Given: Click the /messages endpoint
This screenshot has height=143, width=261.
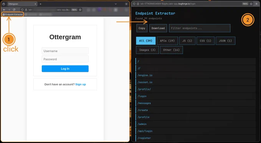Looking at the screenshot, I should (x=196, y=103).
